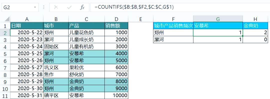Click sales cell with value 4000

[116, 54]
